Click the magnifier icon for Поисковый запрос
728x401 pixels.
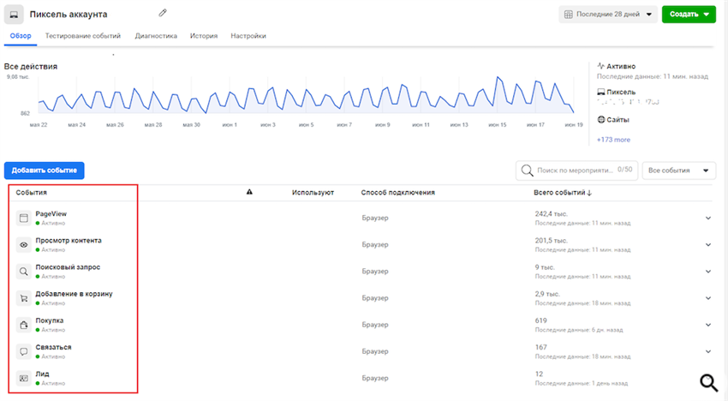[x=23, y=272]
